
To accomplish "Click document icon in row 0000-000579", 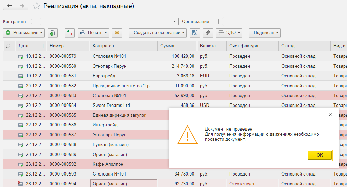I will click(21, 57).
